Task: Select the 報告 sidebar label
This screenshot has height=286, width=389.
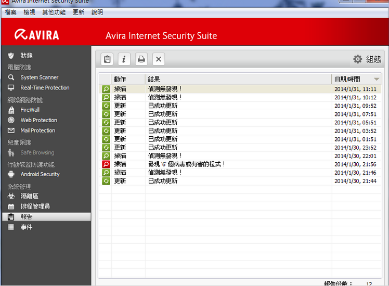Action: pyautogui.click(x=27, y=217)
